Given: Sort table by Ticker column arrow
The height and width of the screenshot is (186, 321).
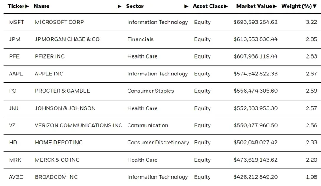Looking at the screenshot, I should coord(27,7).
